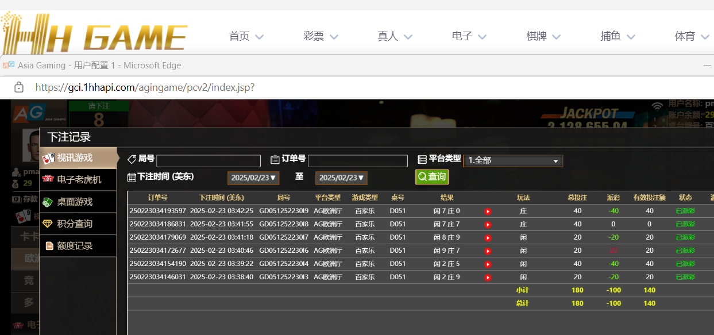Expand the 平台类型 dropdown showing 1.全部
The height and width of the screenshot is (335, 714).
tap(513, 161)
